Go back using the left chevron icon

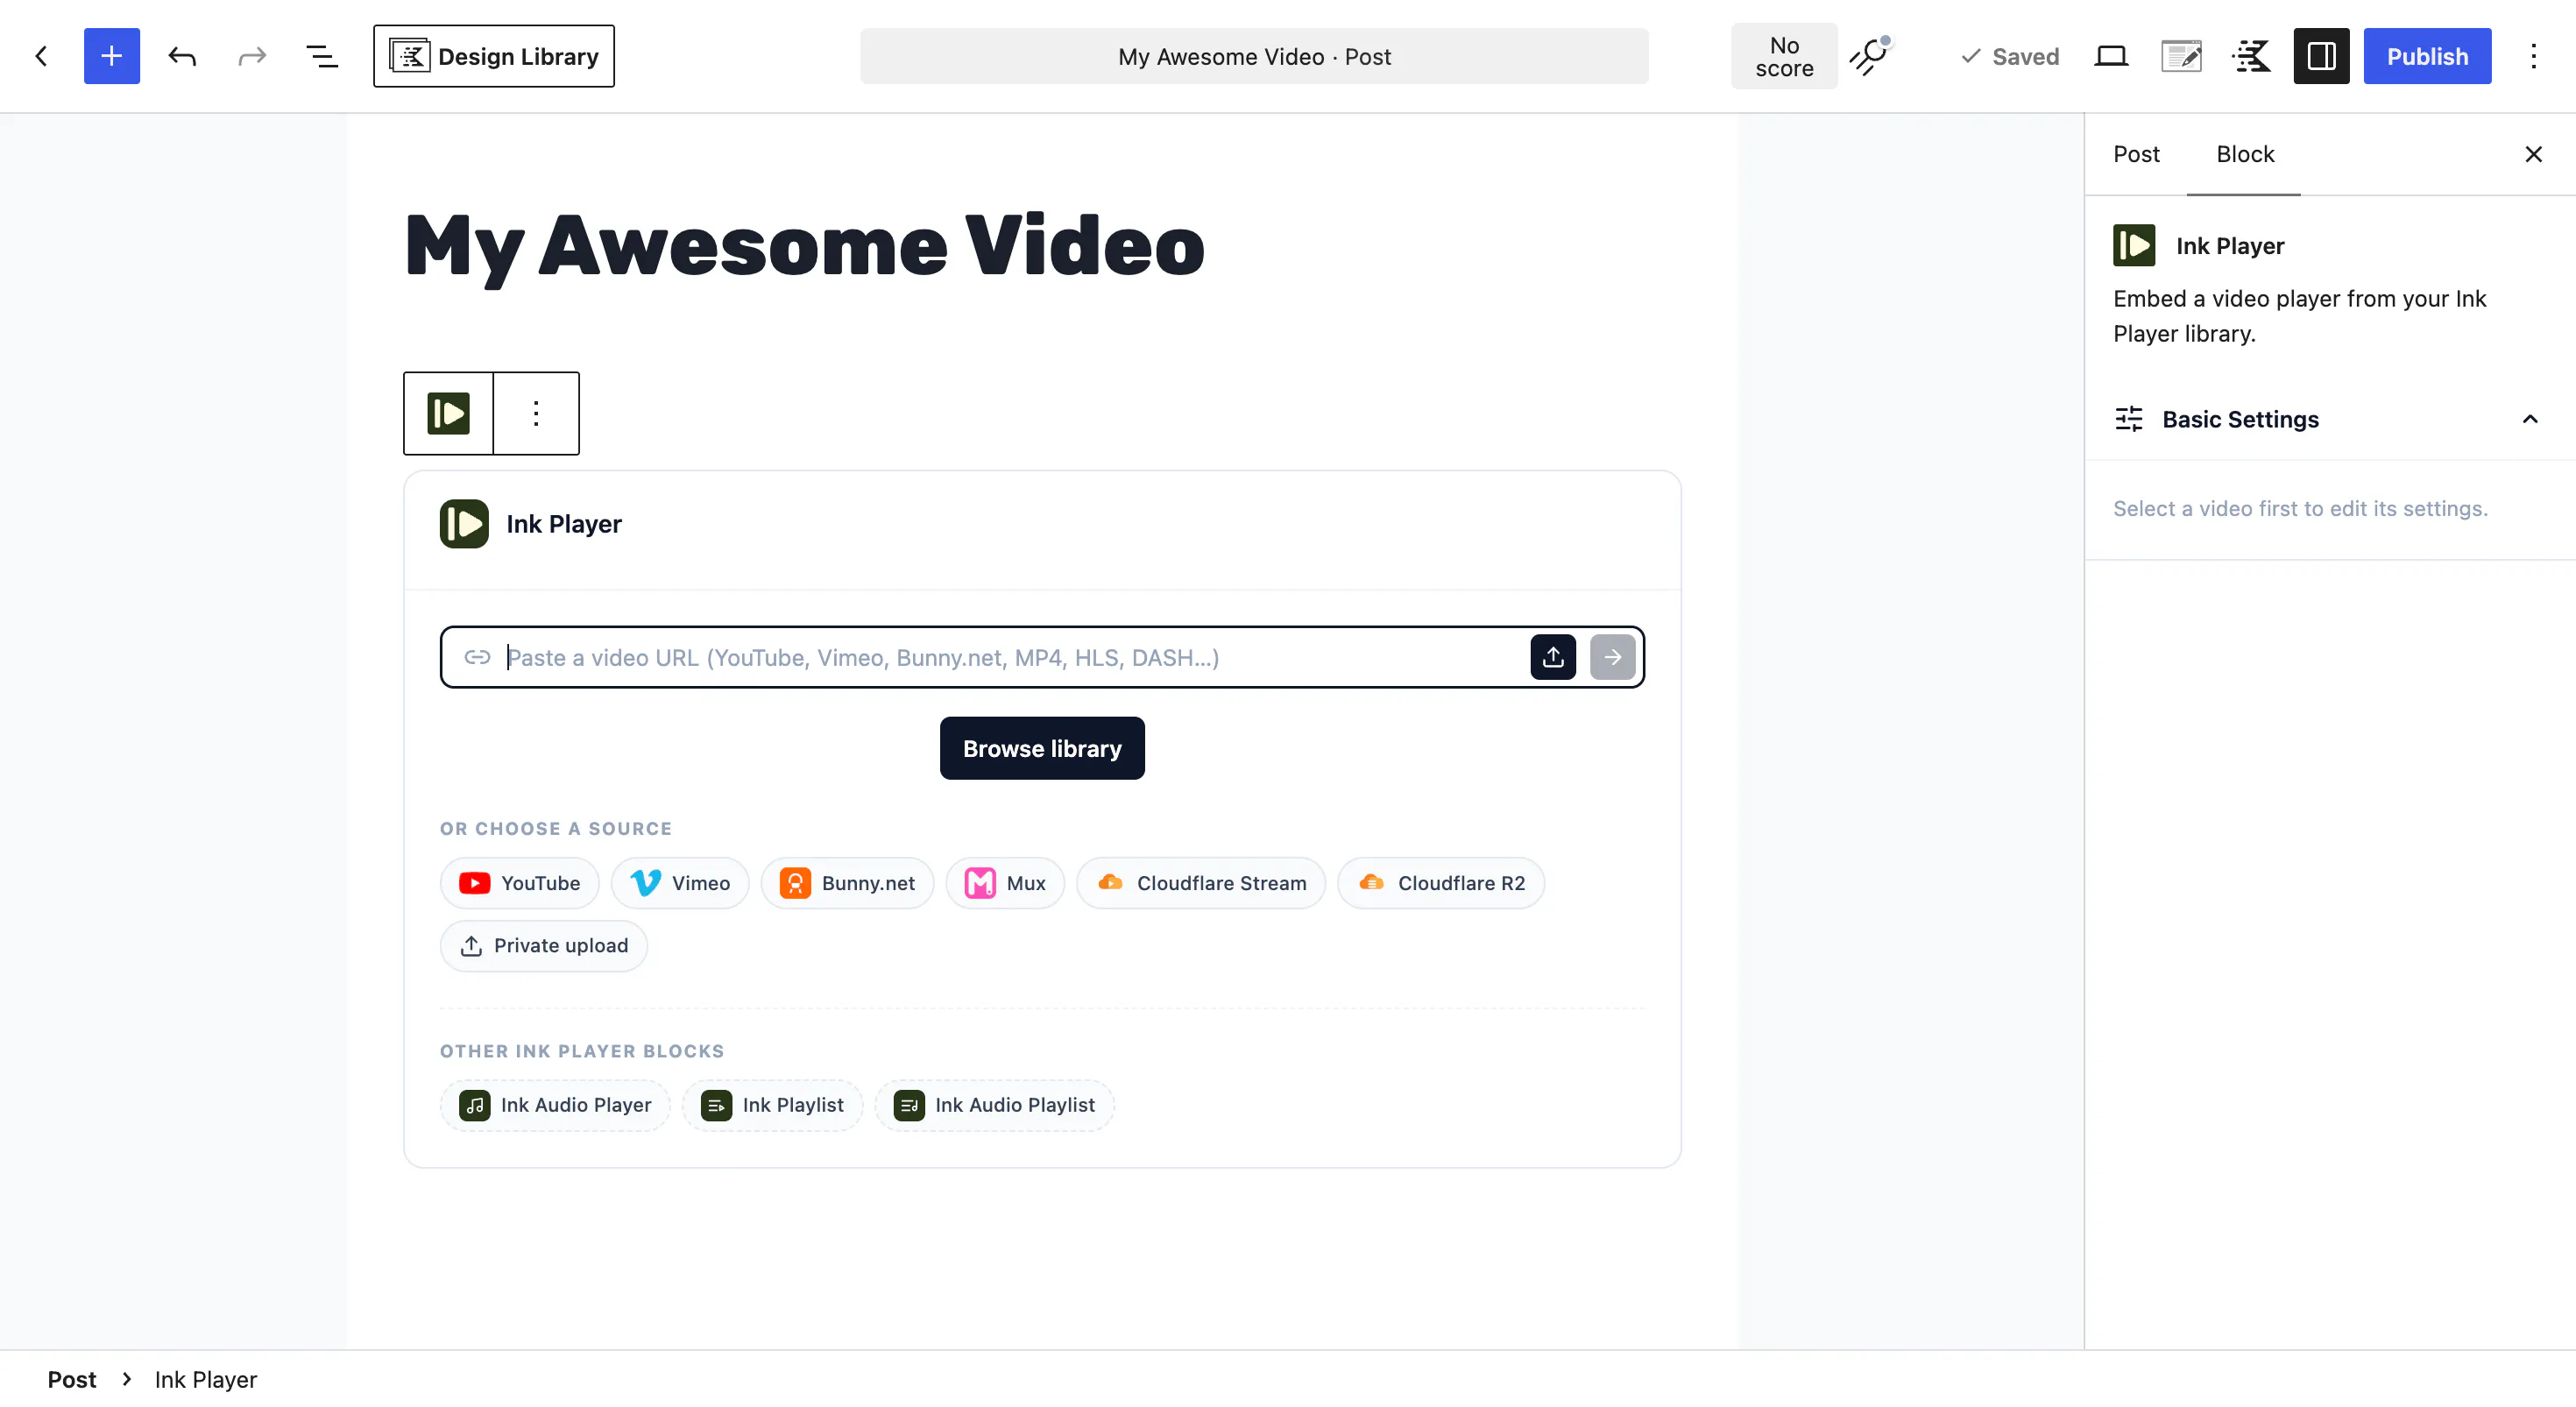coord(41,56)
